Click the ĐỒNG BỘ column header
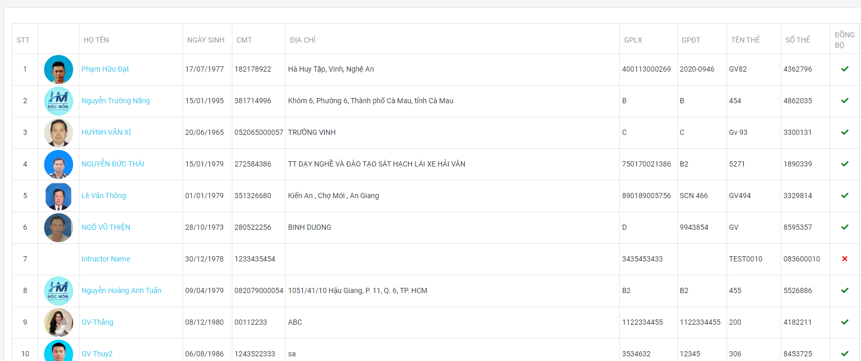 (x=844, y=40)
